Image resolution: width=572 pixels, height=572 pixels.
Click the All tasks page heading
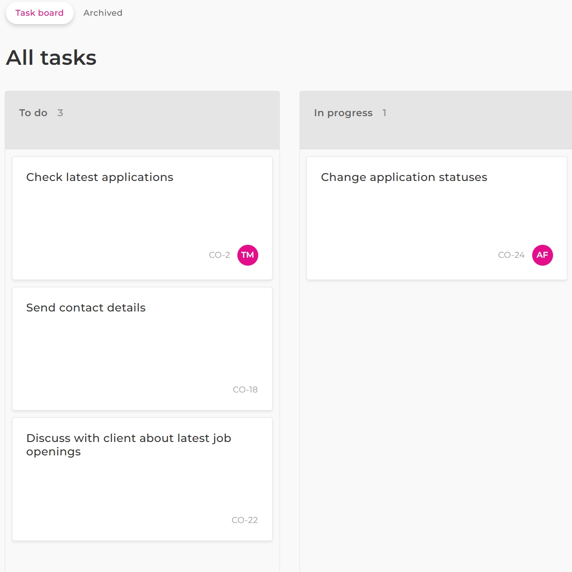(51, 58)
